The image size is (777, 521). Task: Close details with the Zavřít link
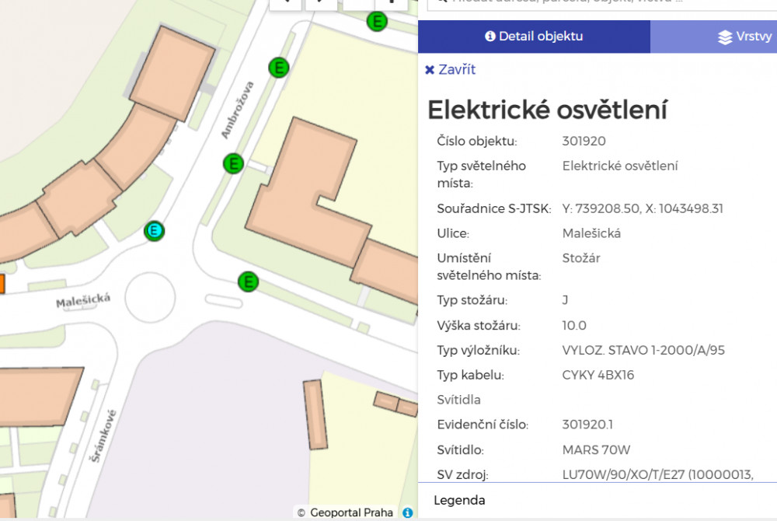451,70
